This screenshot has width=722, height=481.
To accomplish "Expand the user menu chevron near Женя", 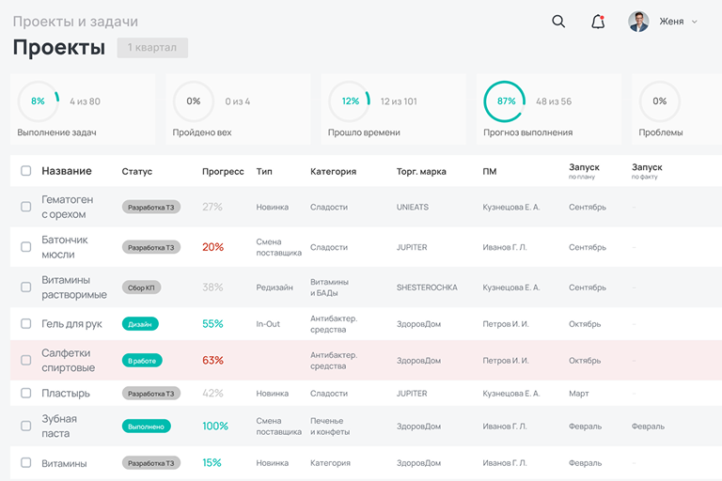I will pos(695,22).
